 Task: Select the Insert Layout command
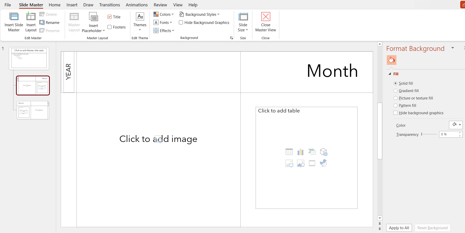30,22
